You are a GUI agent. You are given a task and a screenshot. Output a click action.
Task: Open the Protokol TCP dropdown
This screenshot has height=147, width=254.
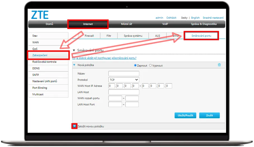coord(124,80)
